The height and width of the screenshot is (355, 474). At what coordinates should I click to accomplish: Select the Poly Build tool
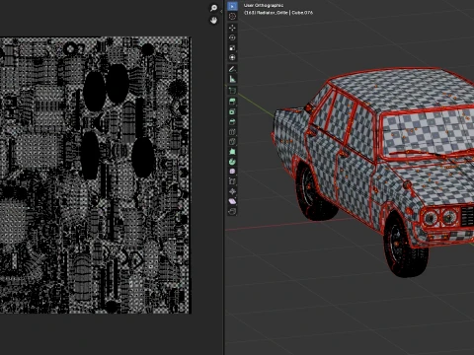point(232,152)
